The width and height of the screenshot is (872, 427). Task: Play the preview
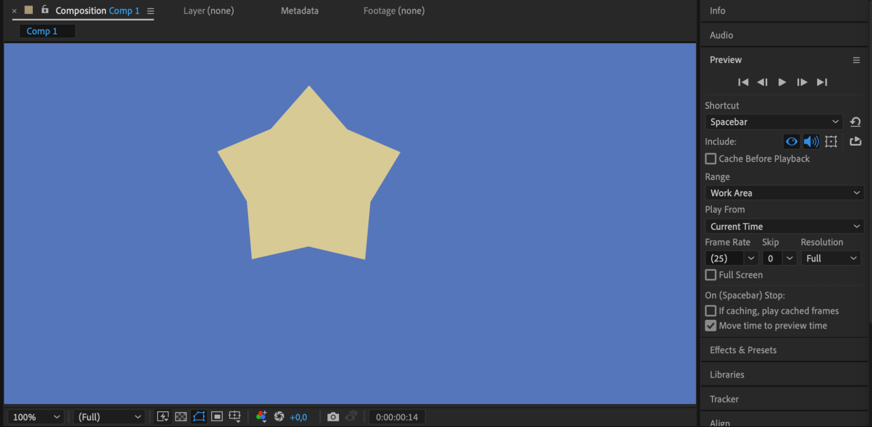coord(782,82)
